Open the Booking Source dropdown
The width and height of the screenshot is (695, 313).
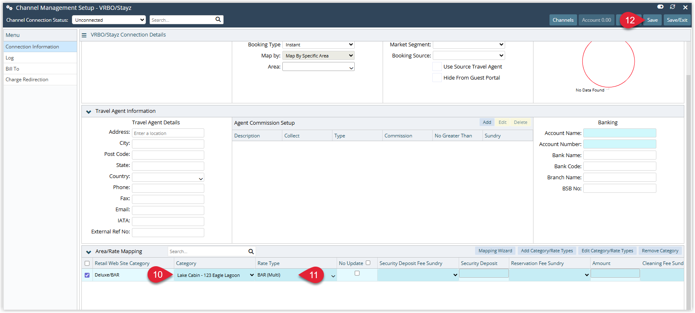click(469, 56)
